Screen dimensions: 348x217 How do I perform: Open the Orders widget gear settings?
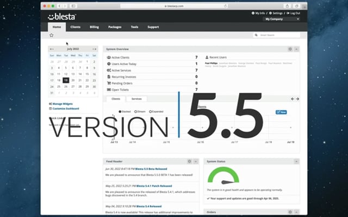[290, 212]
